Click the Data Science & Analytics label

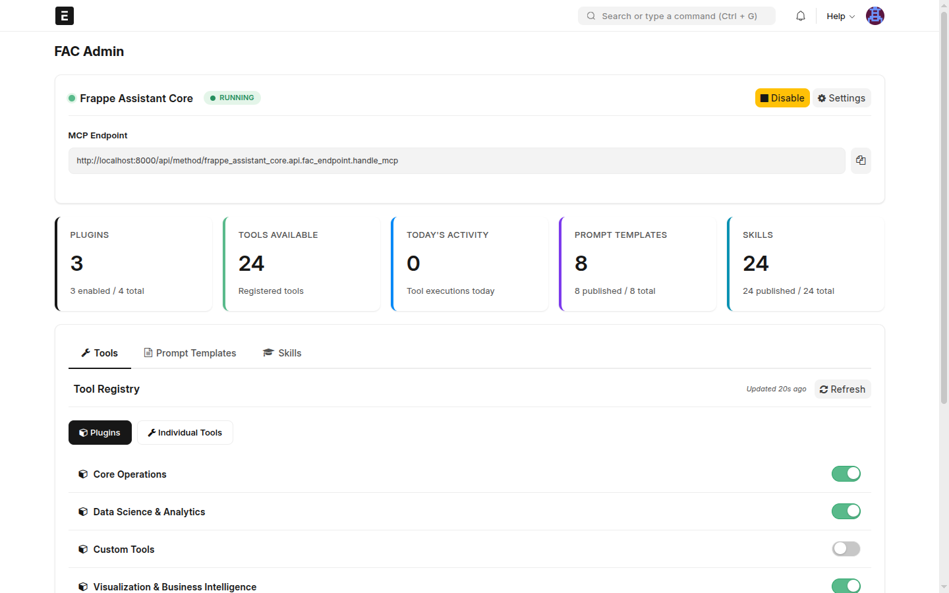click(x=149, y=512)
